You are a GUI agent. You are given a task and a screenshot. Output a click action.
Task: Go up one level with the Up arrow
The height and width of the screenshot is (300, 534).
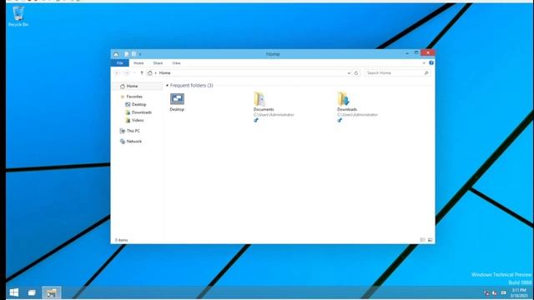pos(142,73)
